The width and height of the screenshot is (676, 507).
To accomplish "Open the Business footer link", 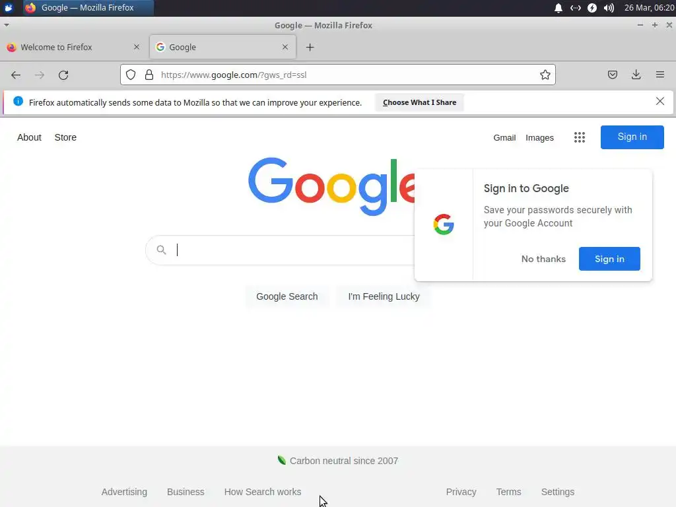I will (x=186, y=492).
